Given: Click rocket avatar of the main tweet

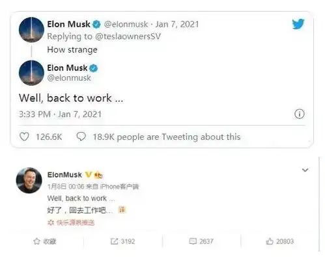Looking at the screenshot, I should [31, 73].
